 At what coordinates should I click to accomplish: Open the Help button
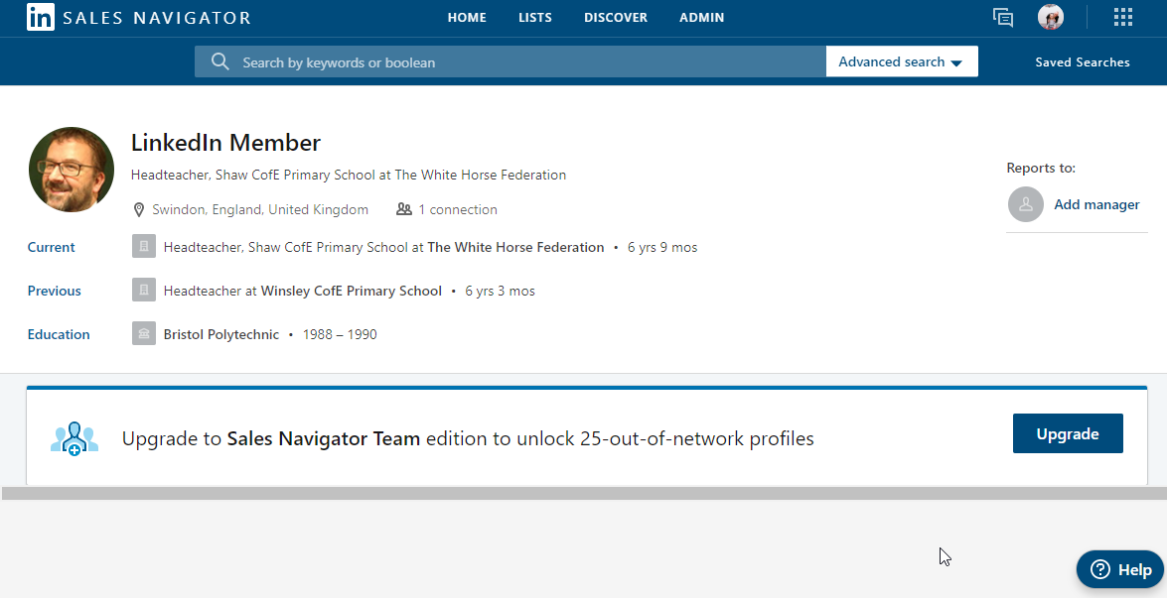pos(1120,569)
